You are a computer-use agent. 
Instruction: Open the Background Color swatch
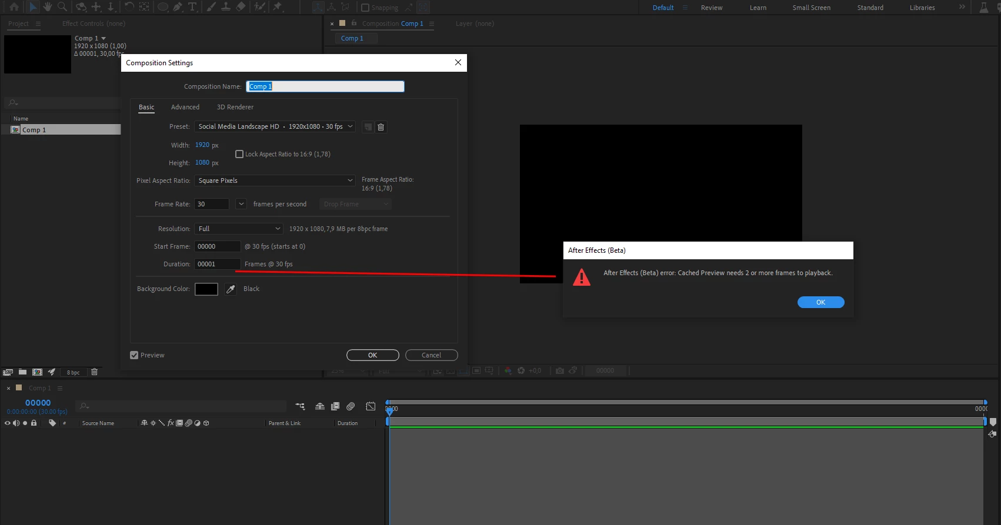pyautogui.click(x=206, y=289)
